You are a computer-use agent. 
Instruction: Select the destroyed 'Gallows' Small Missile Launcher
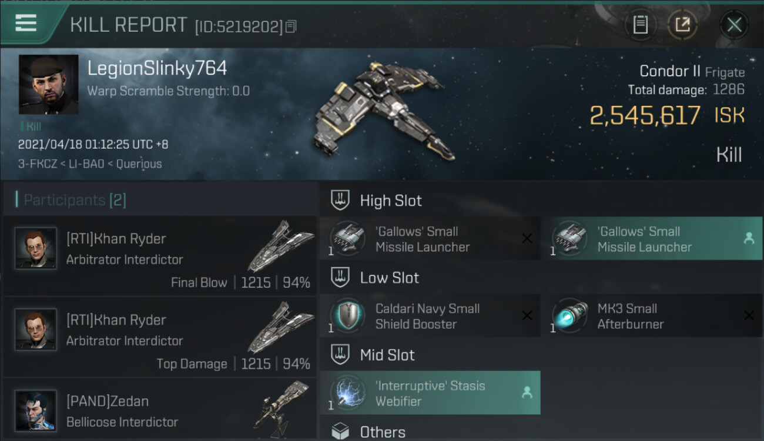tap(430, 239)
